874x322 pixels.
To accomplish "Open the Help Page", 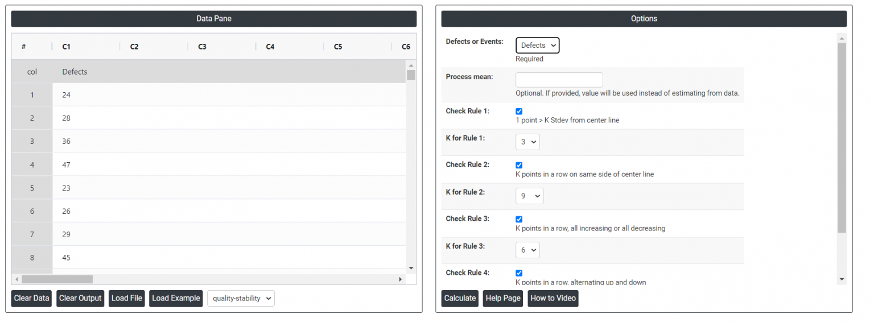I will 503,298.
